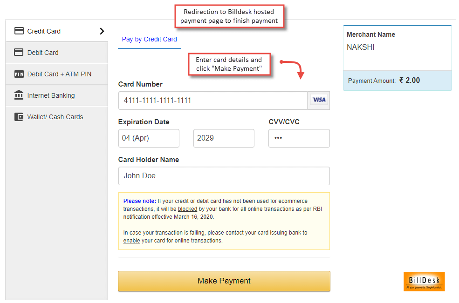459x303 pixels.
Task: Click the underlined enable link
Action: (131, 240)
